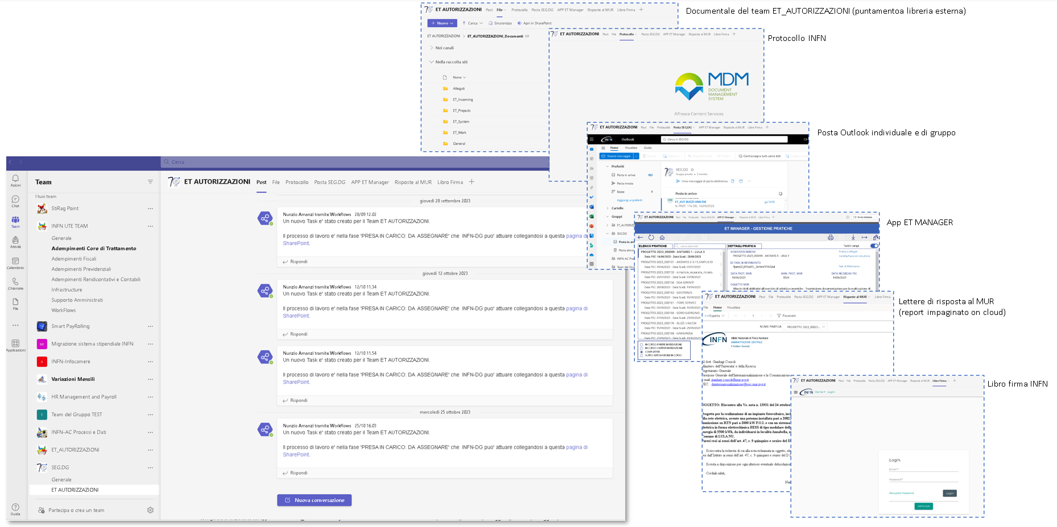Open the Azioni bell icon in Teams sidebar

(15, 180)
